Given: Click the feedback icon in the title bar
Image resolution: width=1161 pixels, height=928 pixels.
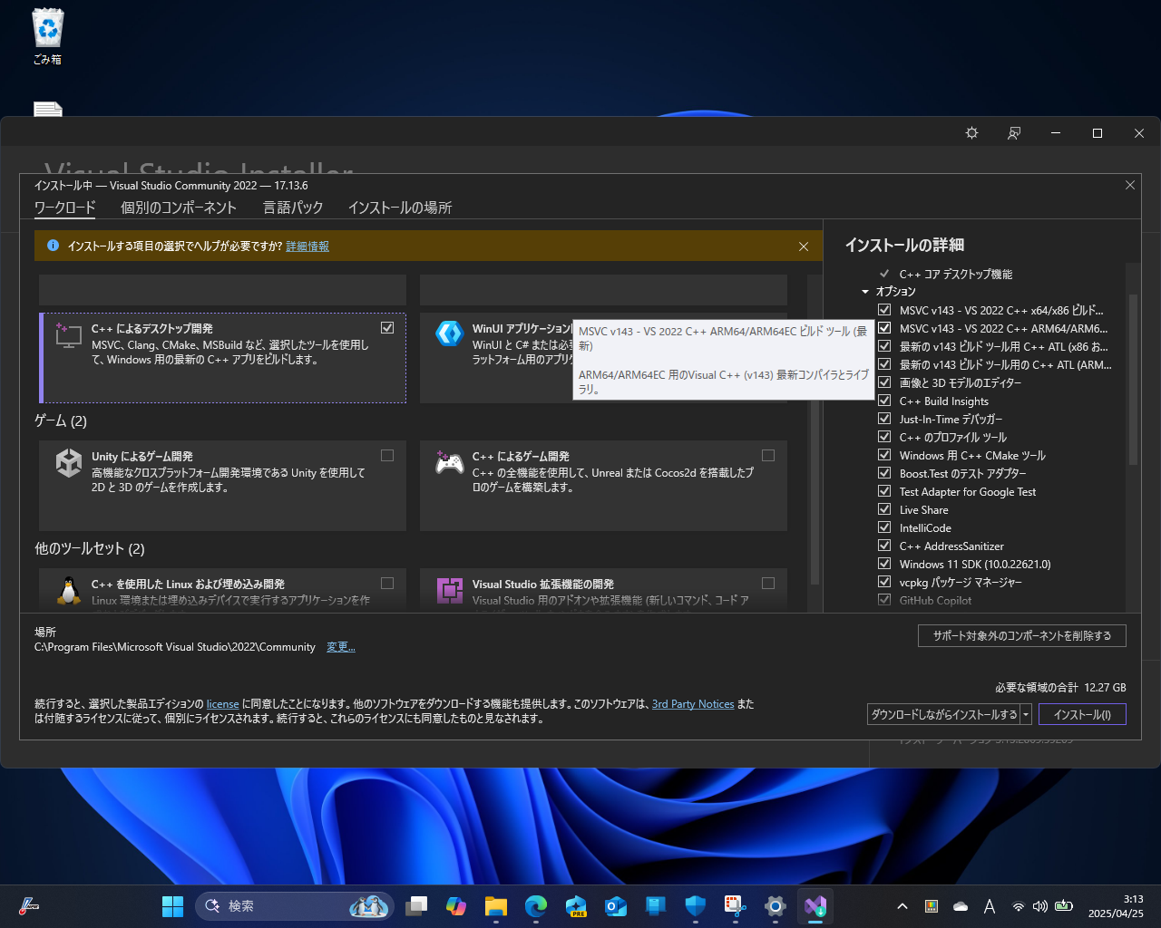Looking at the screenshot, I should pyautogui.click(x=1013, y=132).
